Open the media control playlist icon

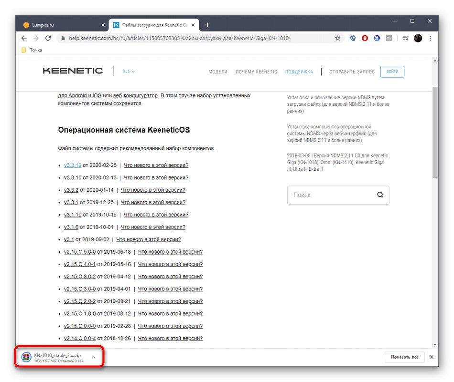click(x=406, y=38)
